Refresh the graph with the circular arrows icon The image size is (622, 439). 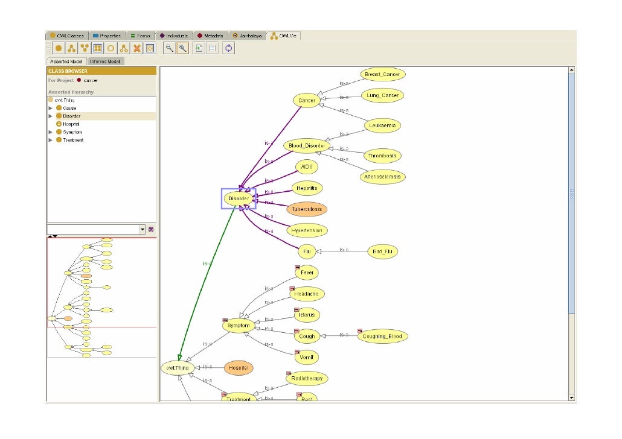229,48
